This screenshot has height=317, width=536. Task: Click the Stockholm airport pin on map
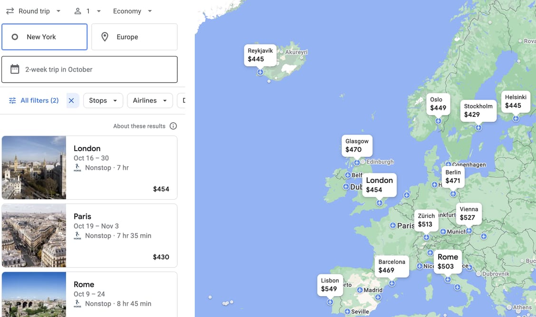pyautogui.click(x=478, y=127)
